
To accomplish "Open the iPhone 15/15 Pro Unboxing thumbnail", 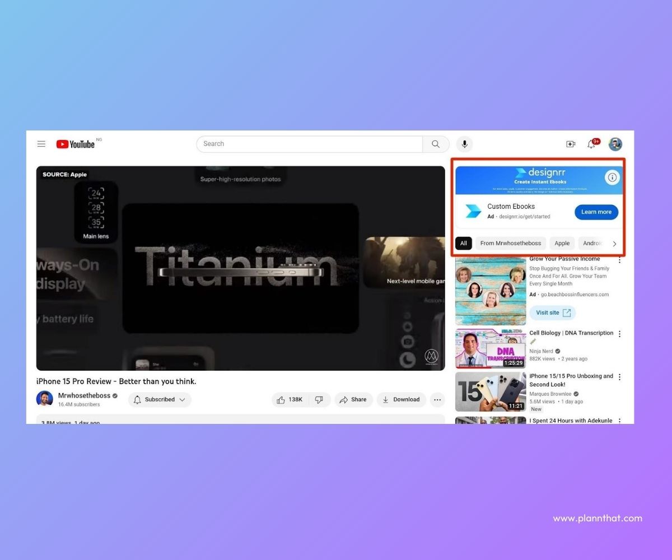I will pos(491,391).
